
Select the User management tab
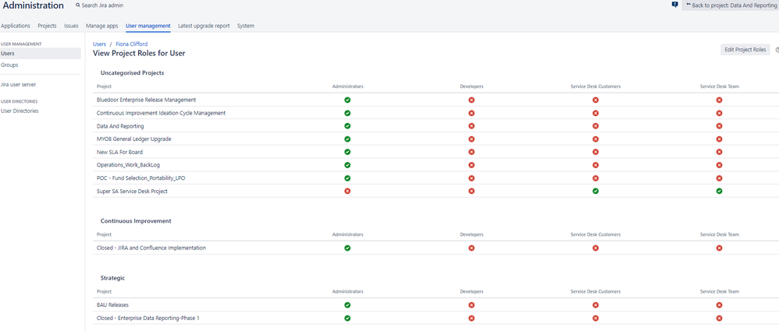click(x=148, y=26)
